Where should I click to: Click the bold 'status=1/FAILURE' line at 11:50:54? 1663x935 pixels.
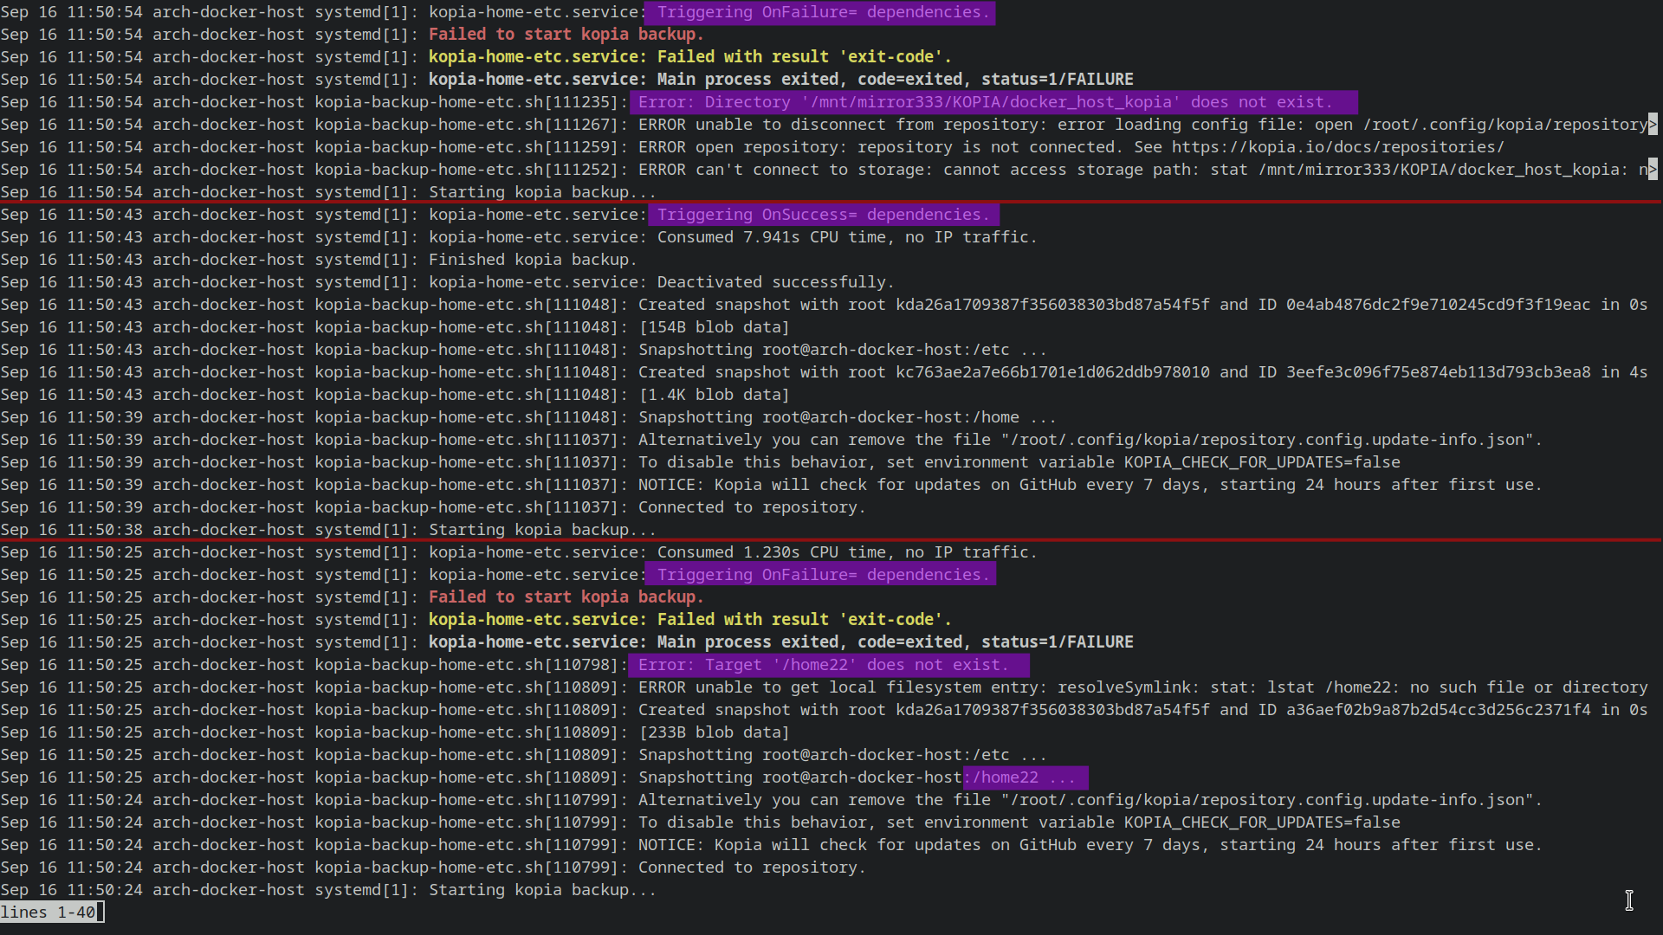[x=780, y=80]
